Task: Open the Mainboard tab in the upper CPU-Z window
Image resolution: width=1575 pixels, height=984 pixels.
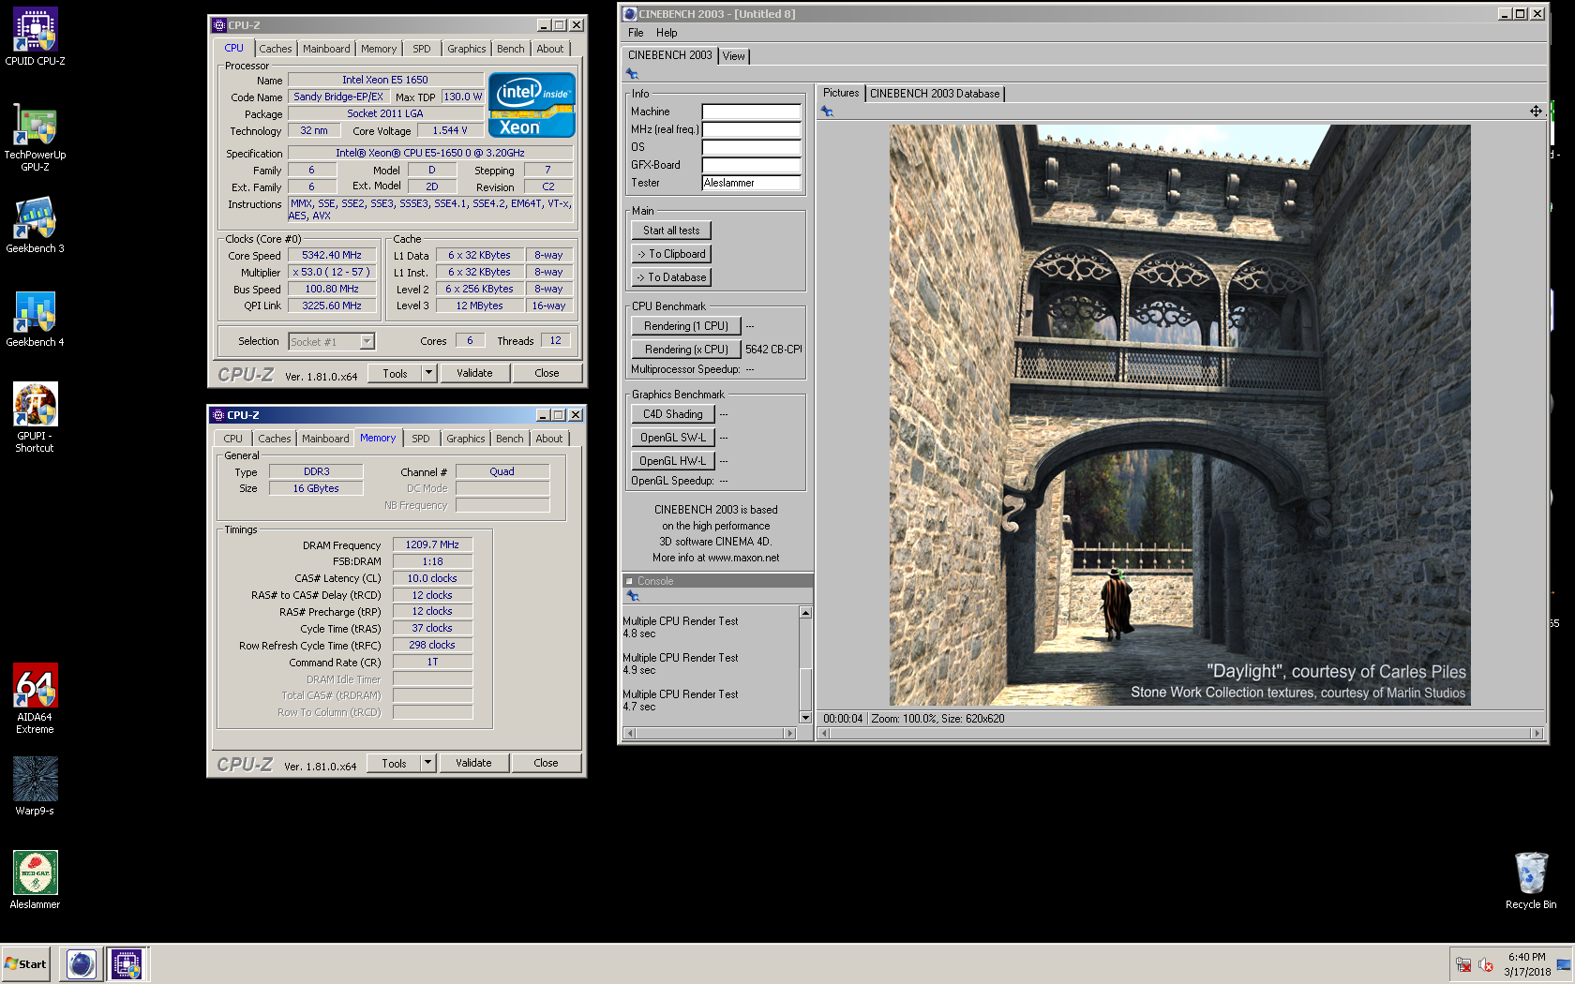Action: [326, 49]
